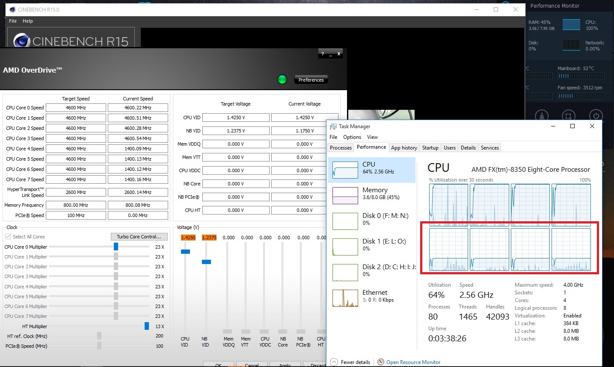Select Disk 0 (F: M: N:) in Task Manager

pyautogui.click(x=372, y=221)
